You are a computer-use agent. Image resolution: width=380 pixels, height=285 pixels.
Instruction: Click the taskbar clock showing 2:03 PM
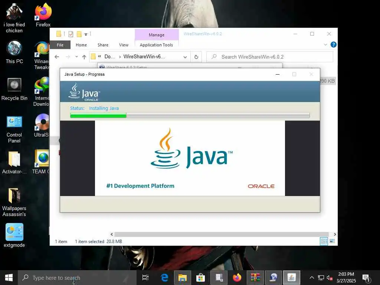coord(346,278)
